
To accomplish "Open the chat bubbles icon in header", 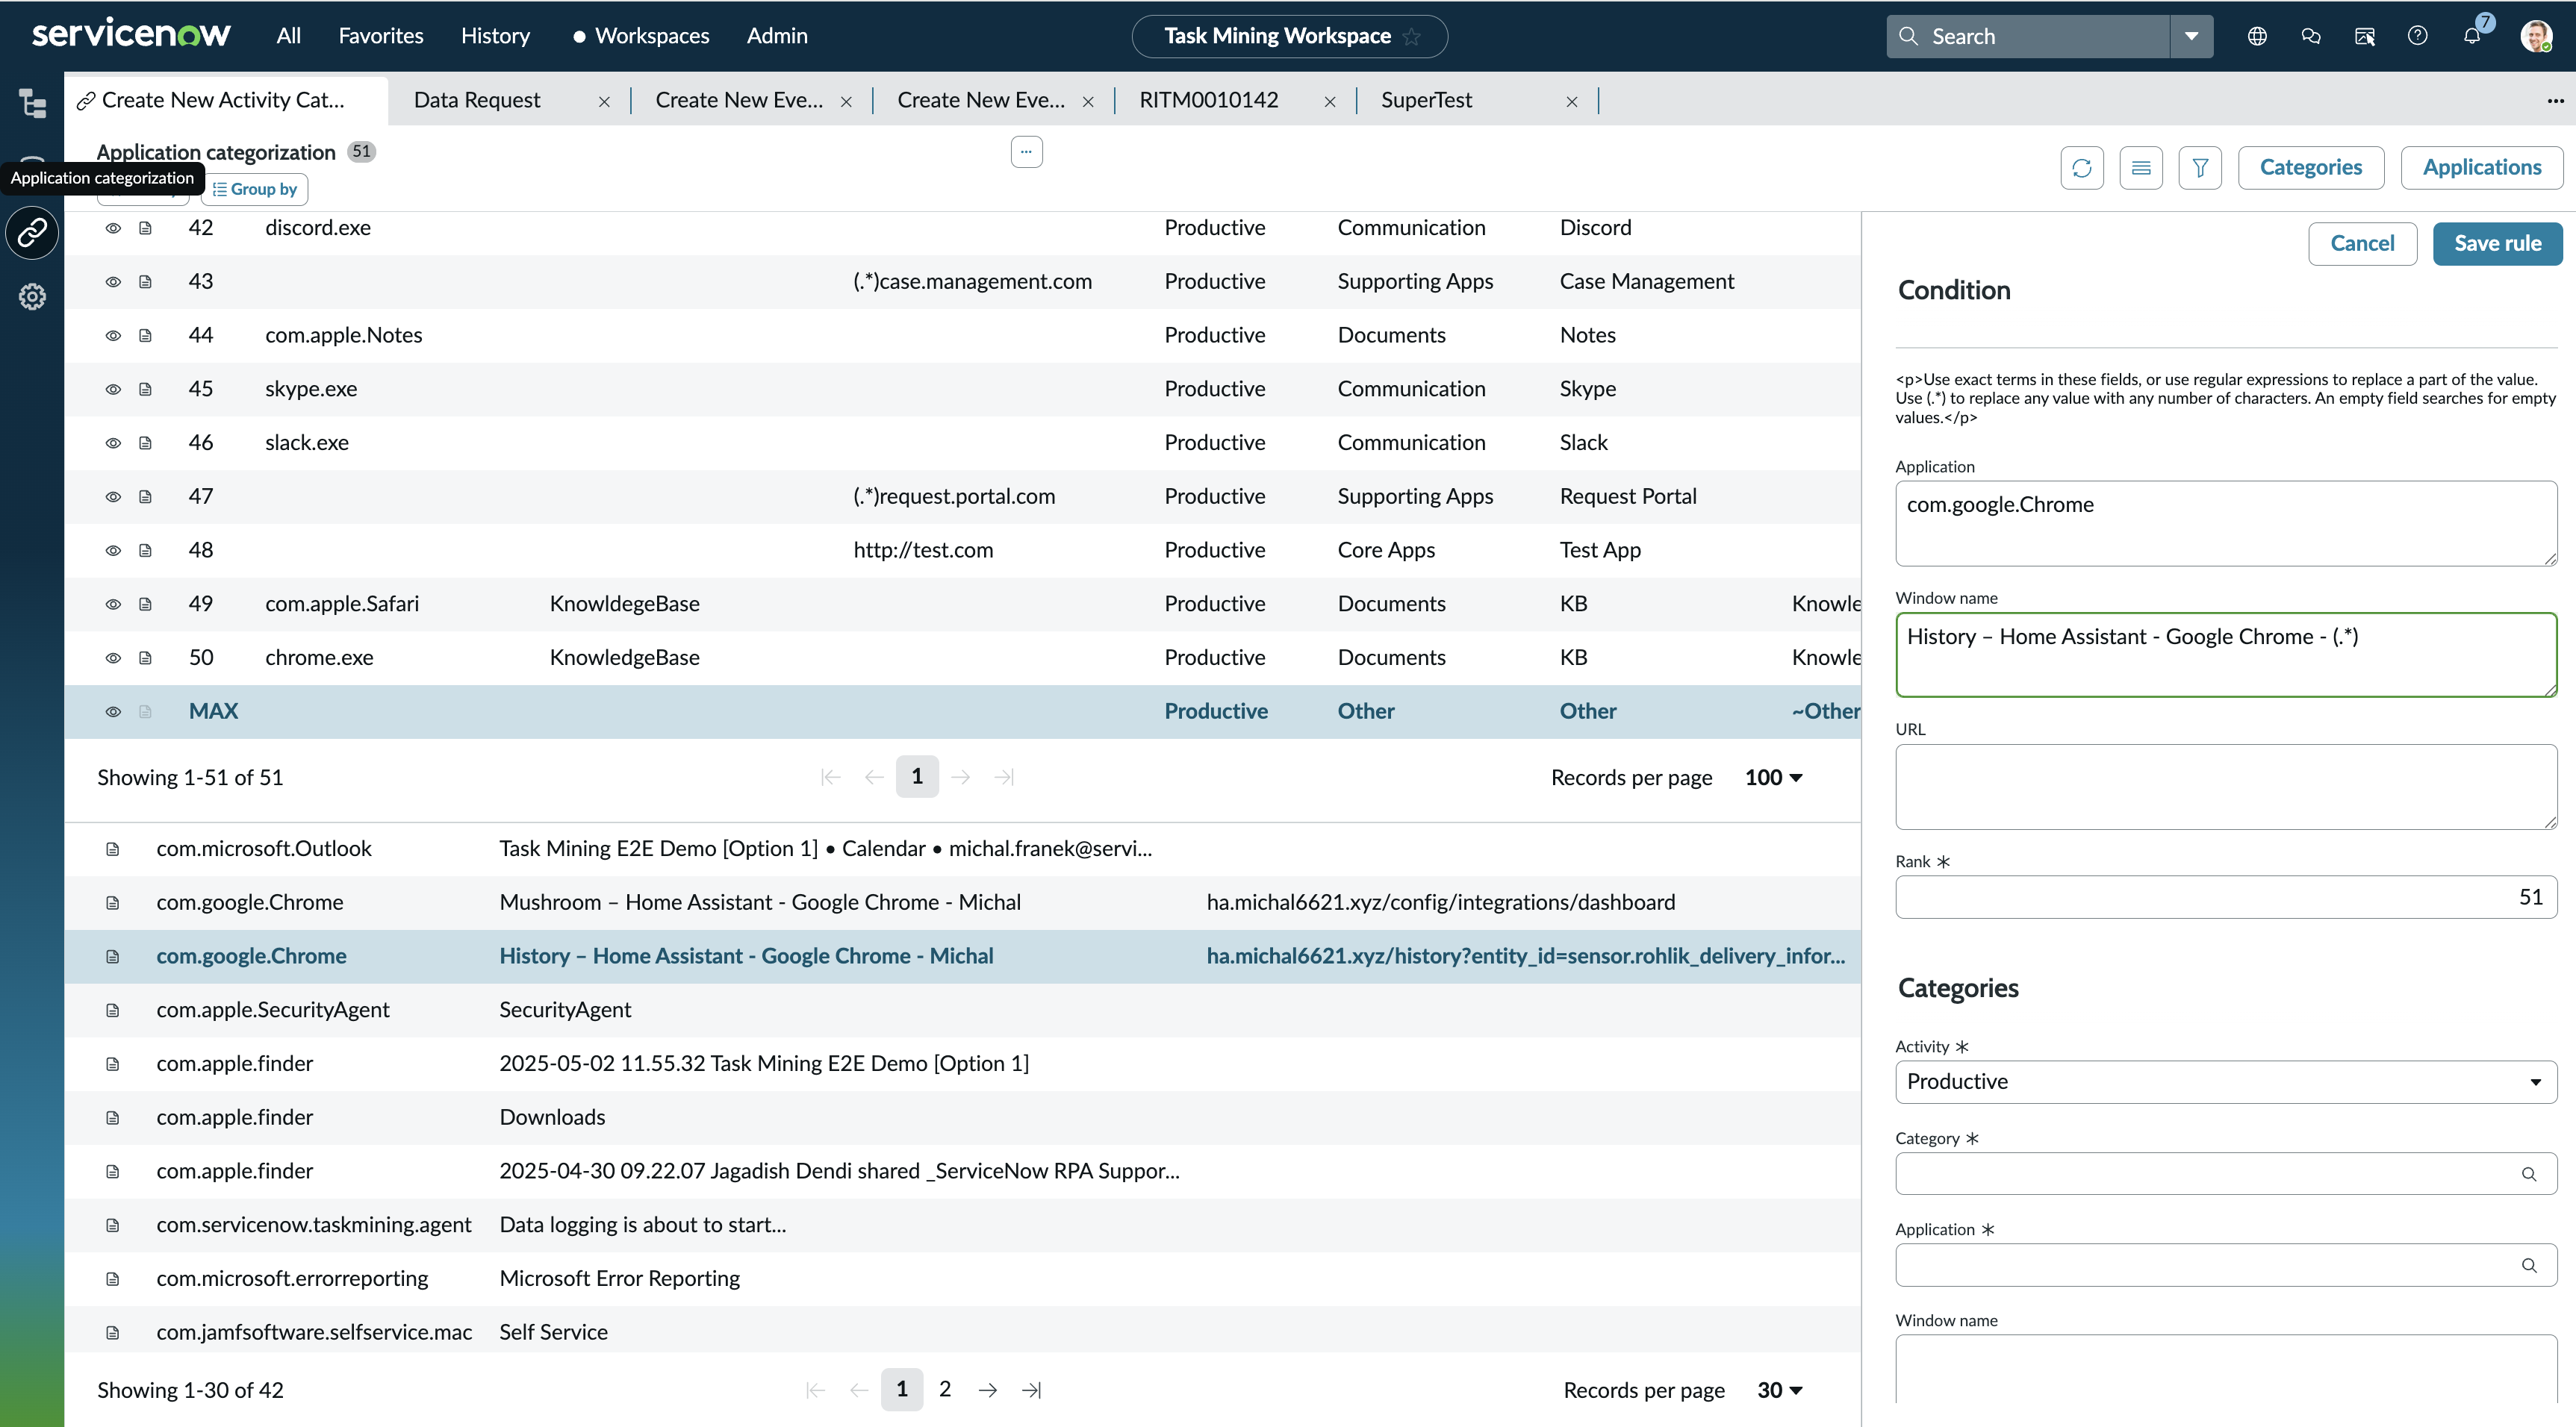I will tap(2311, 36).
